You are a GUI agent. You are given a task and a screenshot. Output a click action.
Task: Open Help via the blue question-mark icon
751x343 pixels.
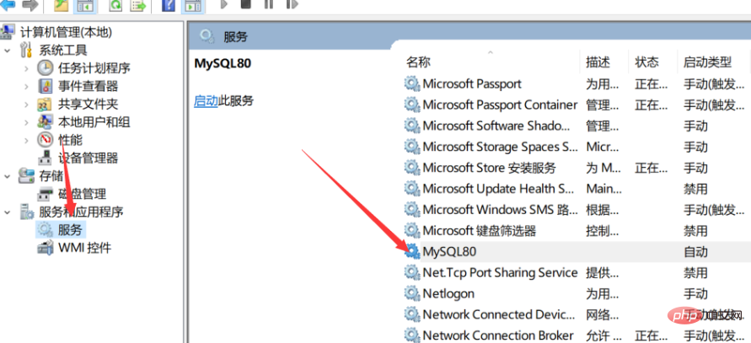click(169, 5)
